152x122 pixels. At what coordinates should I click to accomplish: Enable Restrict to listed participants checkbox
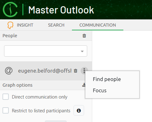click(x=6, y=110)
